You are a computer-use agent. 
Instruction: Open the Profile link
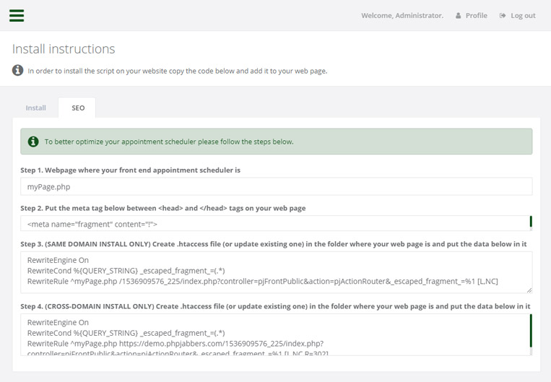[x=472, y=16]
